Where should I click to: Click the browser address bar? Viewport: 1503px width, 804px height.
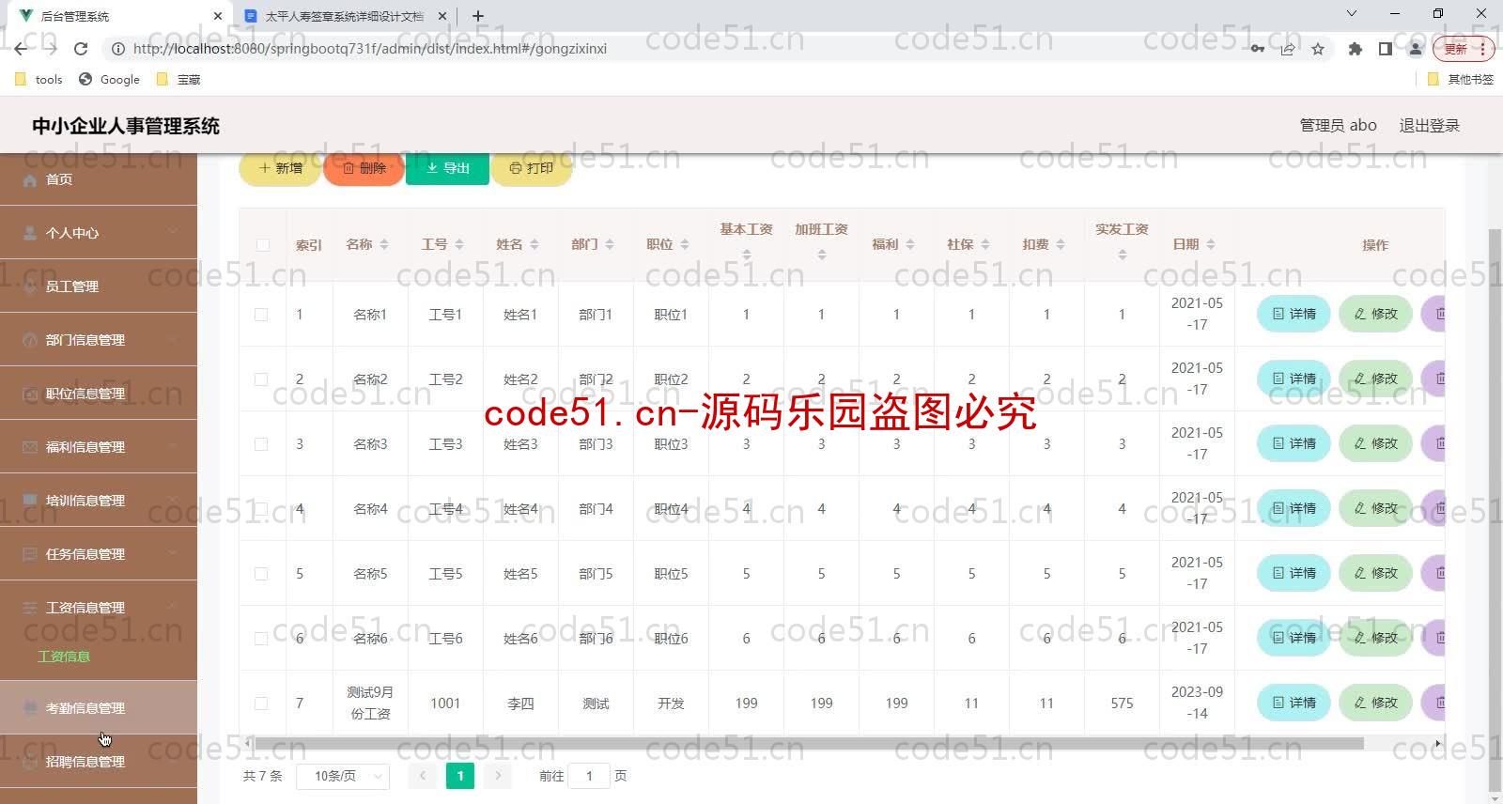click(x=676, y=49)
